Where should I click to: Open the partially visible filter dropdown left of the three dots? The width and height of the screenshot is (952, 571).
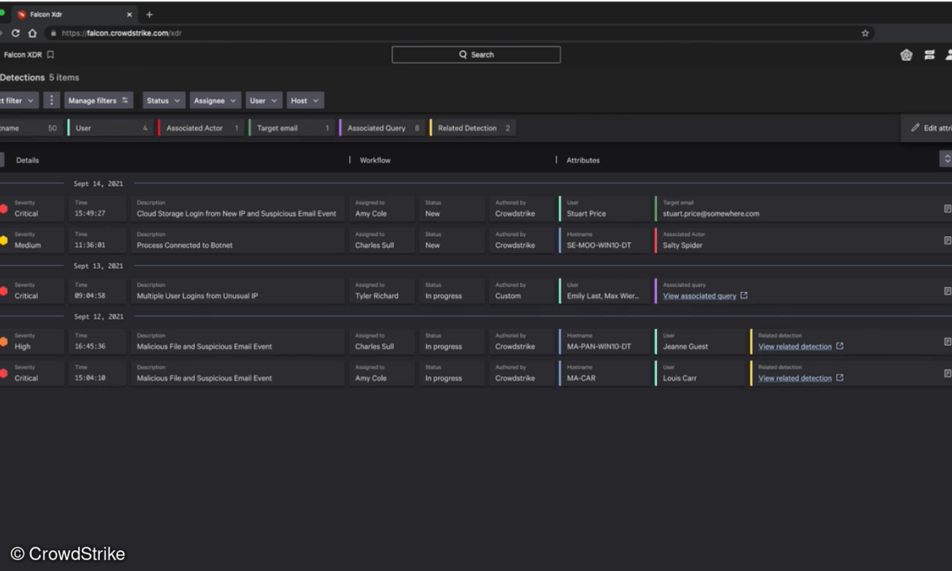(19, 101)
